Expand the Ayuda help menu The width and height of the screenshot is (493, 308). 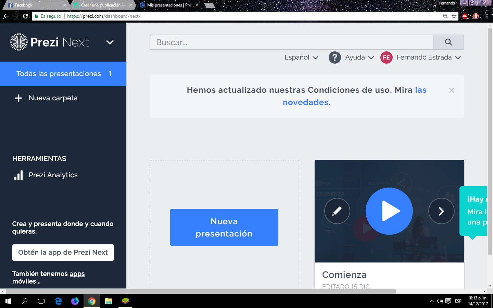[359, 57]
